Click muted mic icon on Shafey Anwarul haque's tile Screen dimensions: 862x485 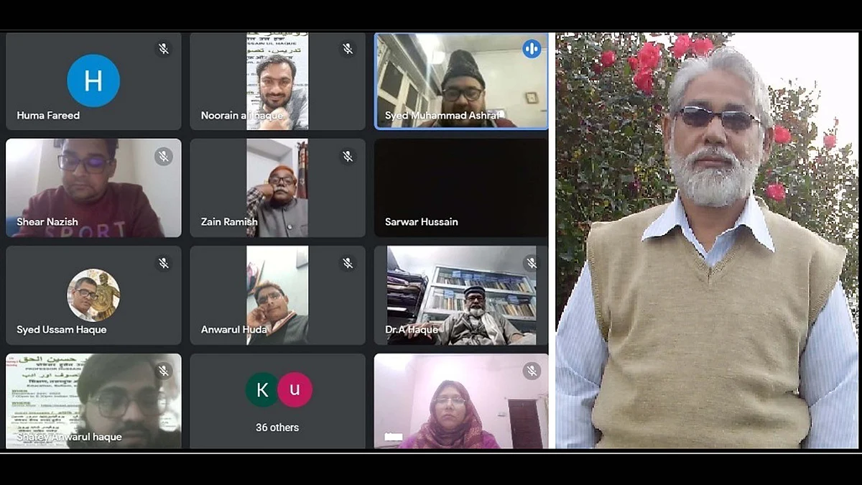click(x=164, y=371)
